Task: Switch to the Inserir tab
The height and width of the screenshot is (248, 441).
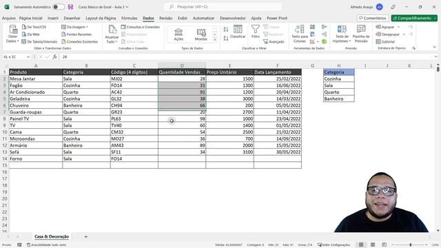Action: pyautogui.click(x=53, y=18)
